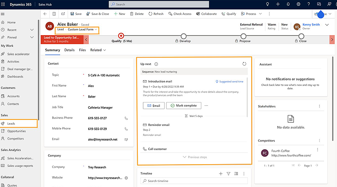Screen dimensions: 337x187
Task: Open the settings gear icon
Action: (298, 4)
